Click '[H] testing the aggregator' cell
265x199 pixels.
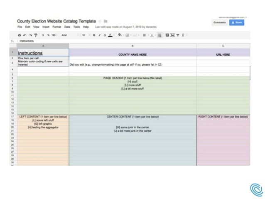[x=43, y=127]
